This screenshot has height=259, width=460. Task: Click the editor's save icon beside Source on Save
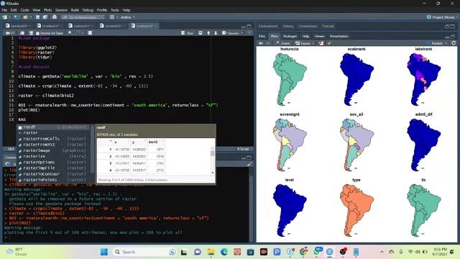[31, 33]
